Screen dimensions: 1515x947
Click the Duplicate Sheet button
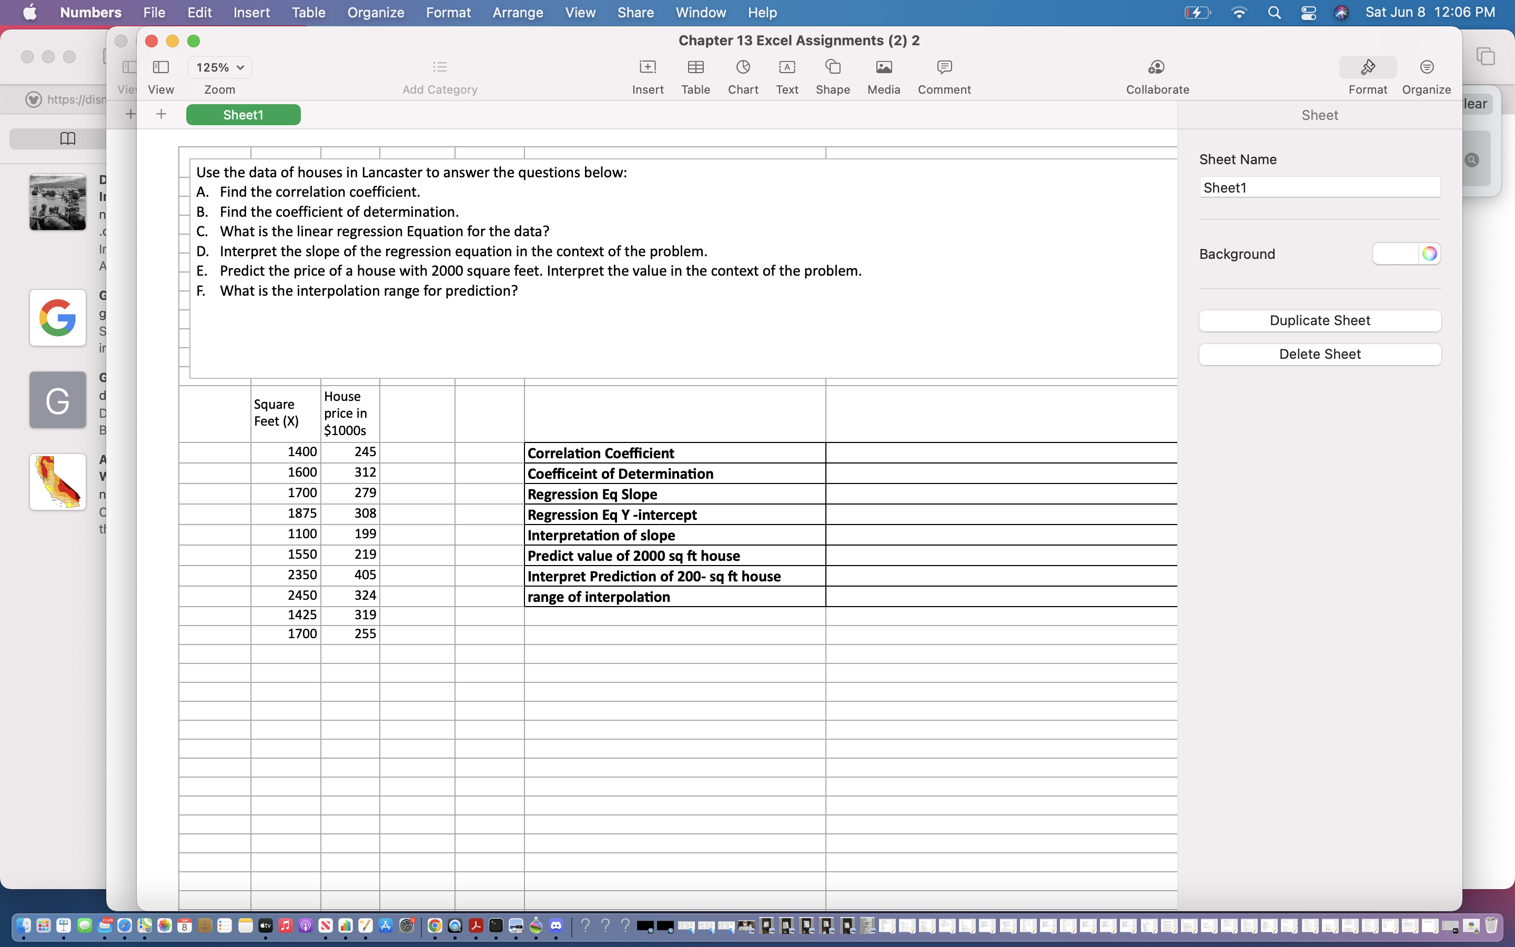click(1320, 320)
